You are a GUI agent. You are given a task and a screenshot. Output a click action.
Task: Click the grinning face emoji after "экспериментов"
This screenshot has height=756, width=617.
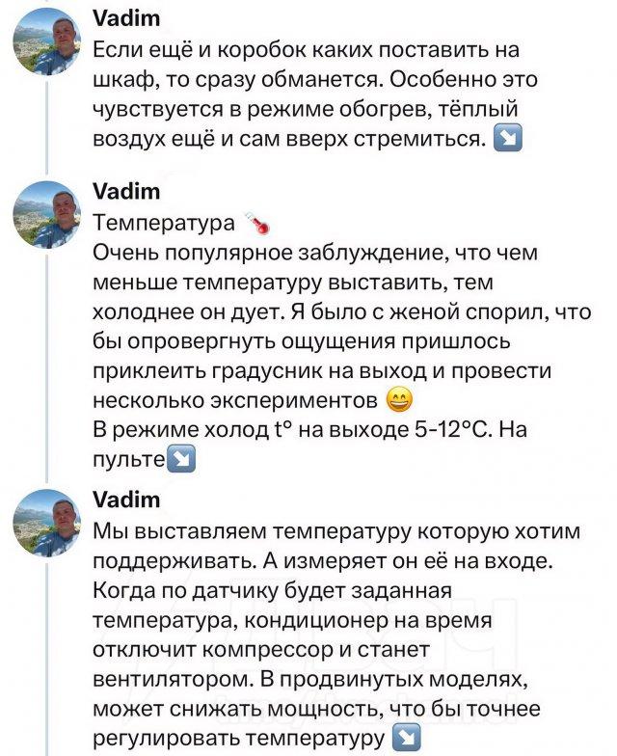click(x=397, y=399)
